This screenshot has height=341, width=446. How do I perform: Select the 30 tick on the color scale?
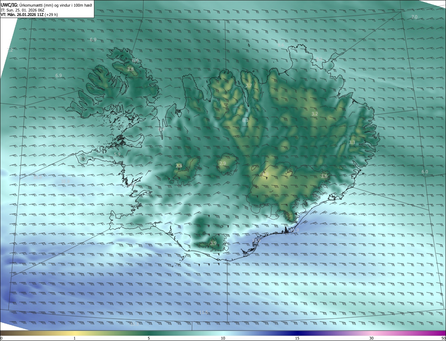[371, 338]
